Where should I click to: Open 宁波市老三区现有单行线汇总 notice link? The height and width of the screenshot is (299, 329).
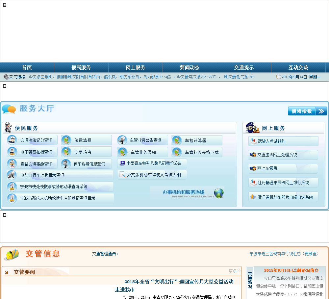[x=284, y=254]
